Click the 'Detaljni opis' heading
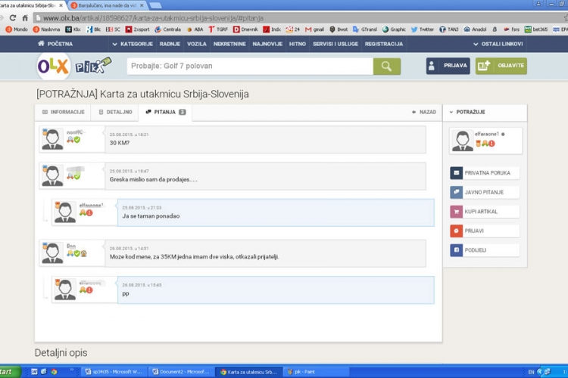The height and width of the screenshot is (378, 568). point(61,353)
